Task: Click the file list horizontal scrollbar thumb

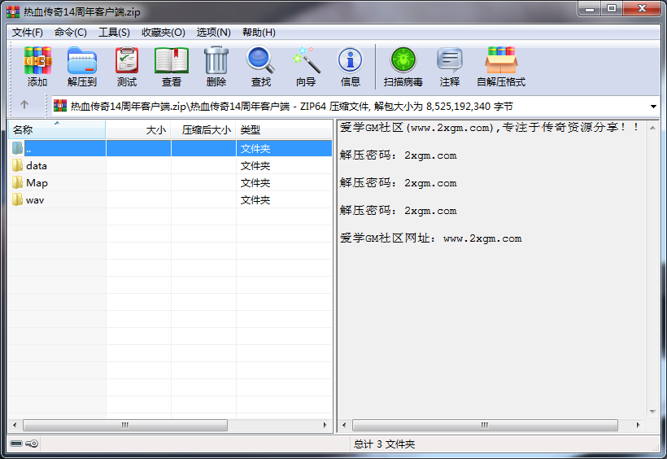Action: pyautogui.click(x=125, y=425)
